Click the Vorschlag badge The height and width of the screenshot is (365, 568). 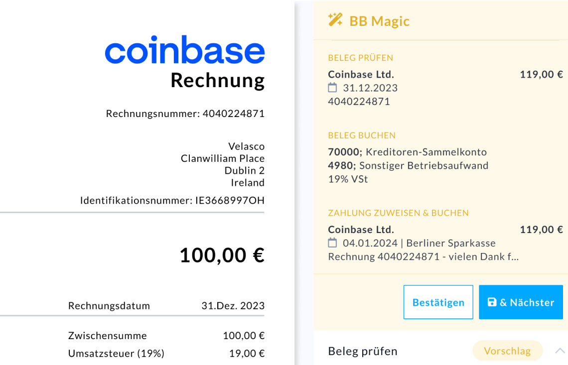point(507,351)
